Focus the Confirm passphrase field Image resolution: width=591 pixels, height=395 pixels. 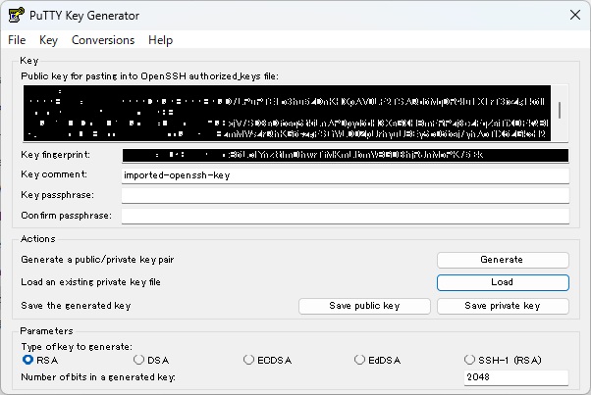[345, 216]
